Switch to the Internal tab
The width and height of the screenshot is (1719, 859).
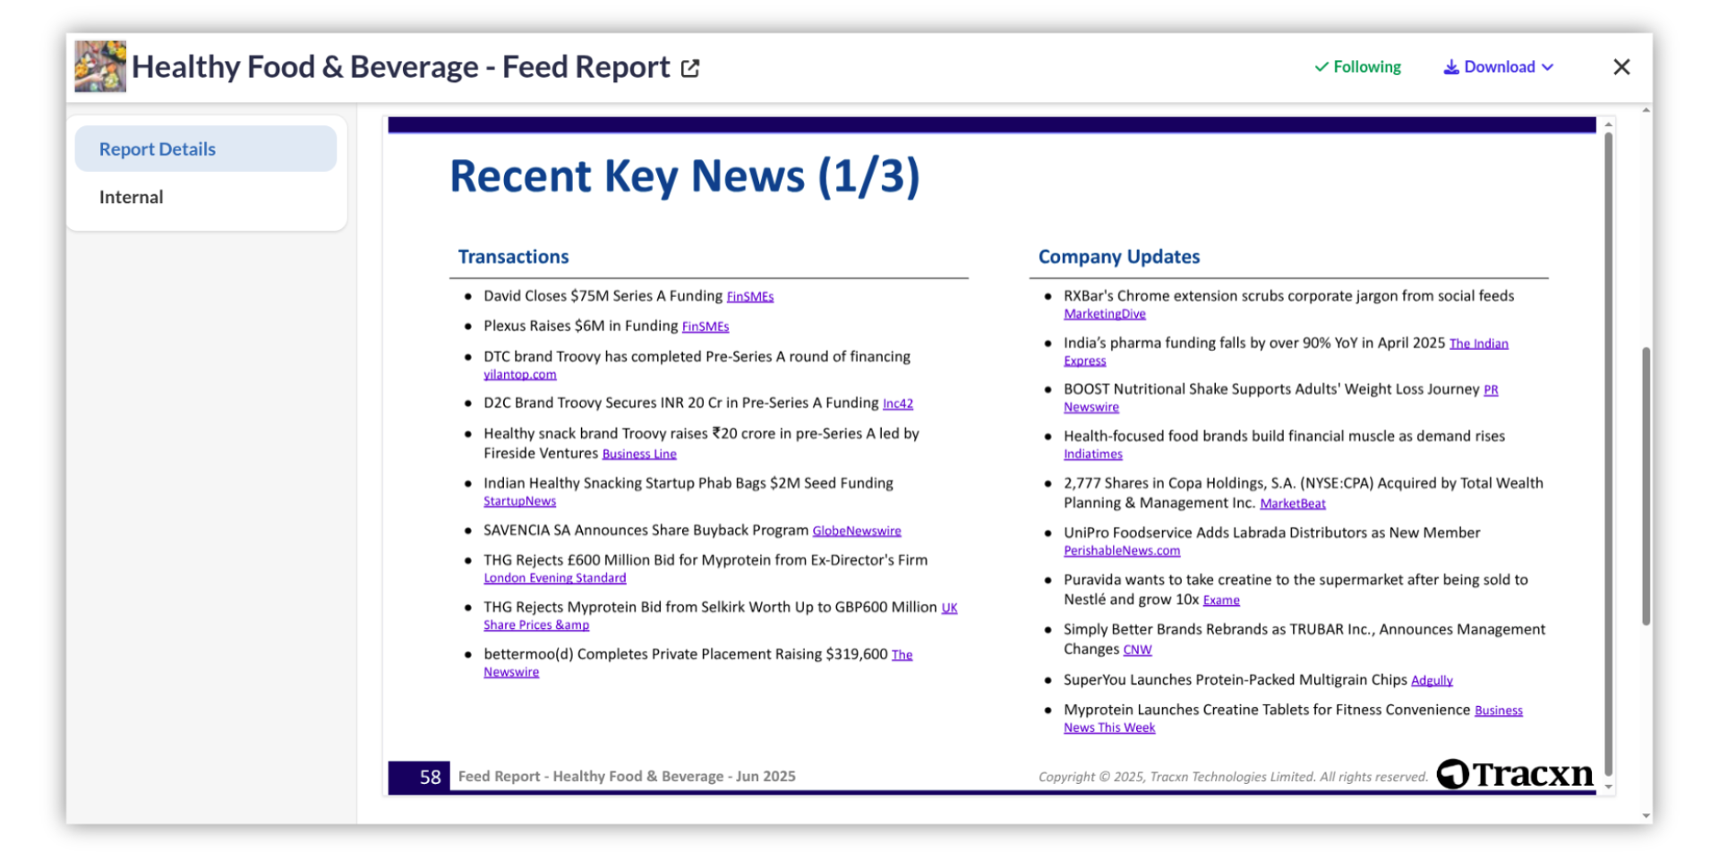point(132,197)
